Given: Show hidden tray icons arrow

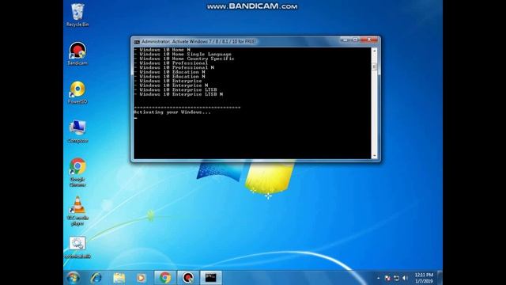Looking at the screenshot, I should click(x=378, y=278).
